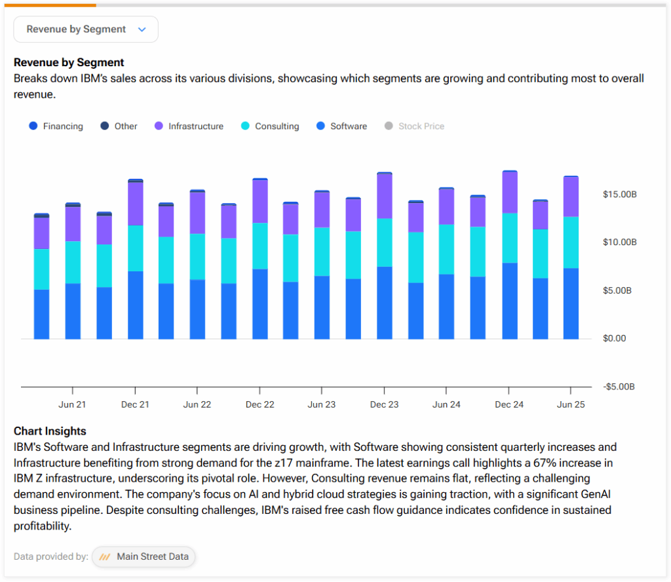This screenshot has height=582, width=671.
Task: Click the dark navy Other legend dot
Action: [x=105, y=126]
